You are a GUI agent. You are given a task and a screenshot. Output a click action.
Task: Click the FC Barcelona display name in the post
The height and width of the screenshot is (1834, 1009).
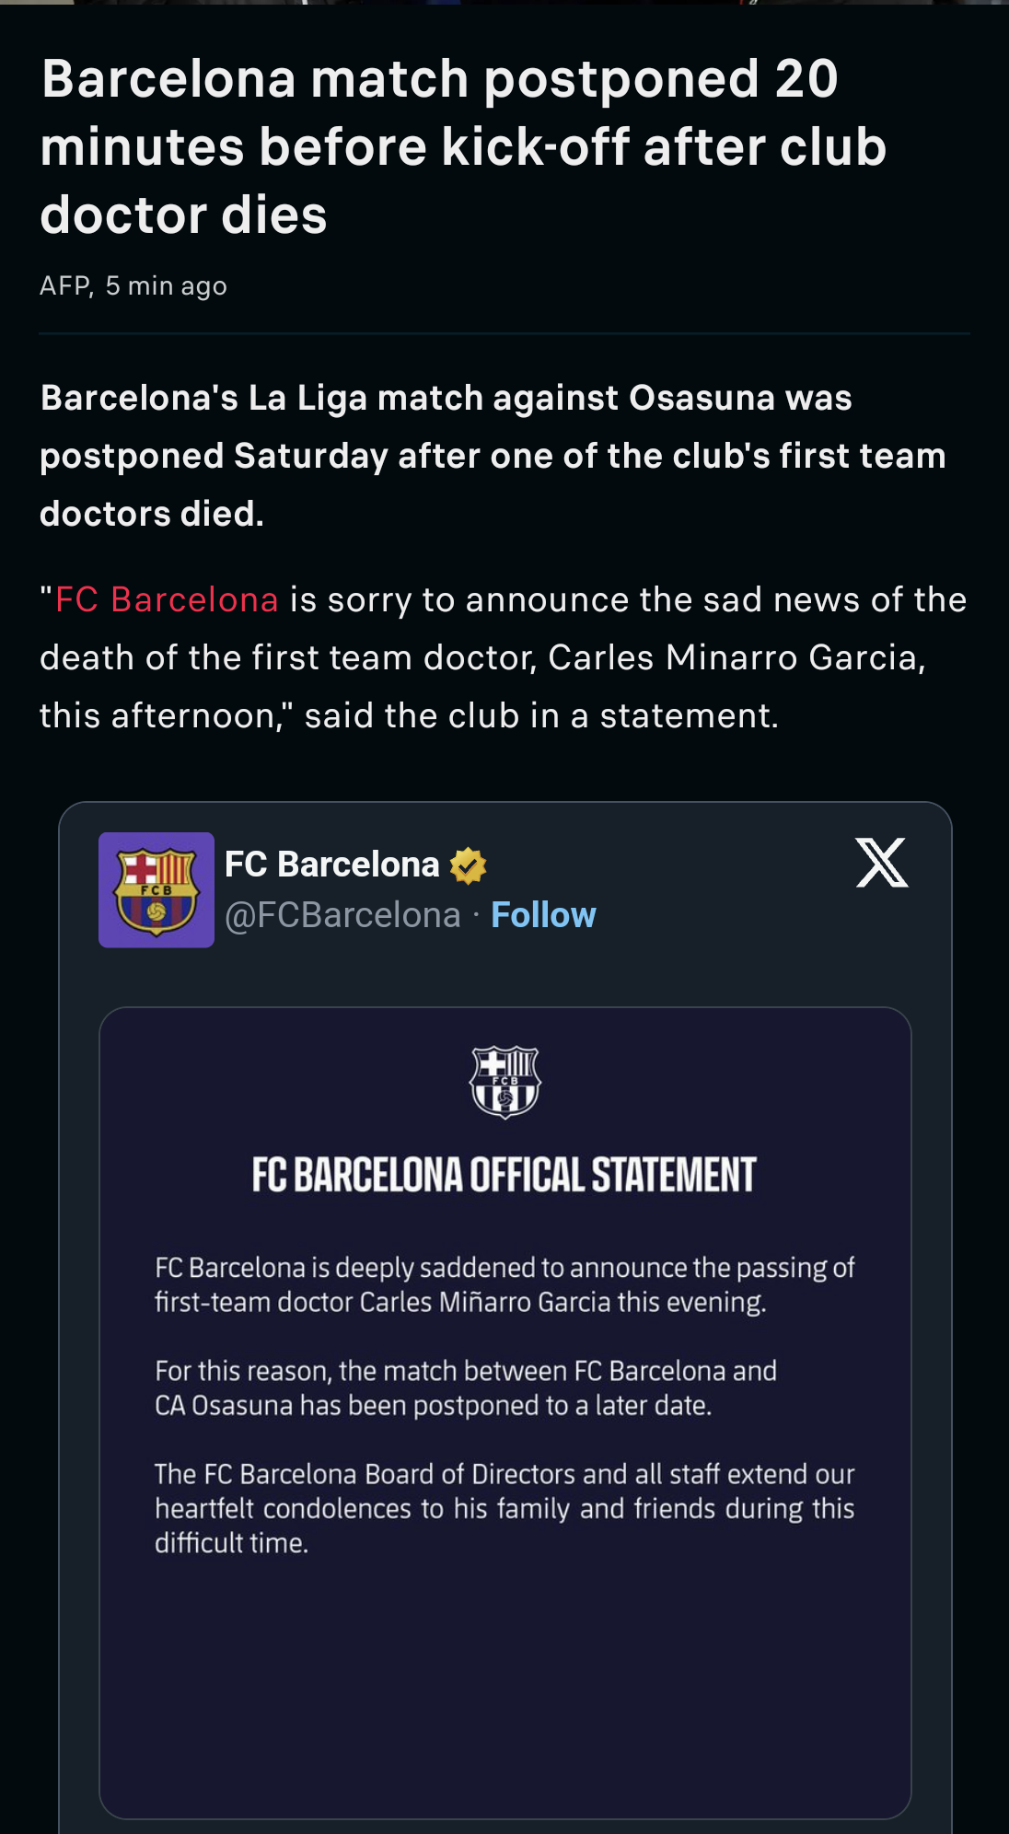[331, 865]
